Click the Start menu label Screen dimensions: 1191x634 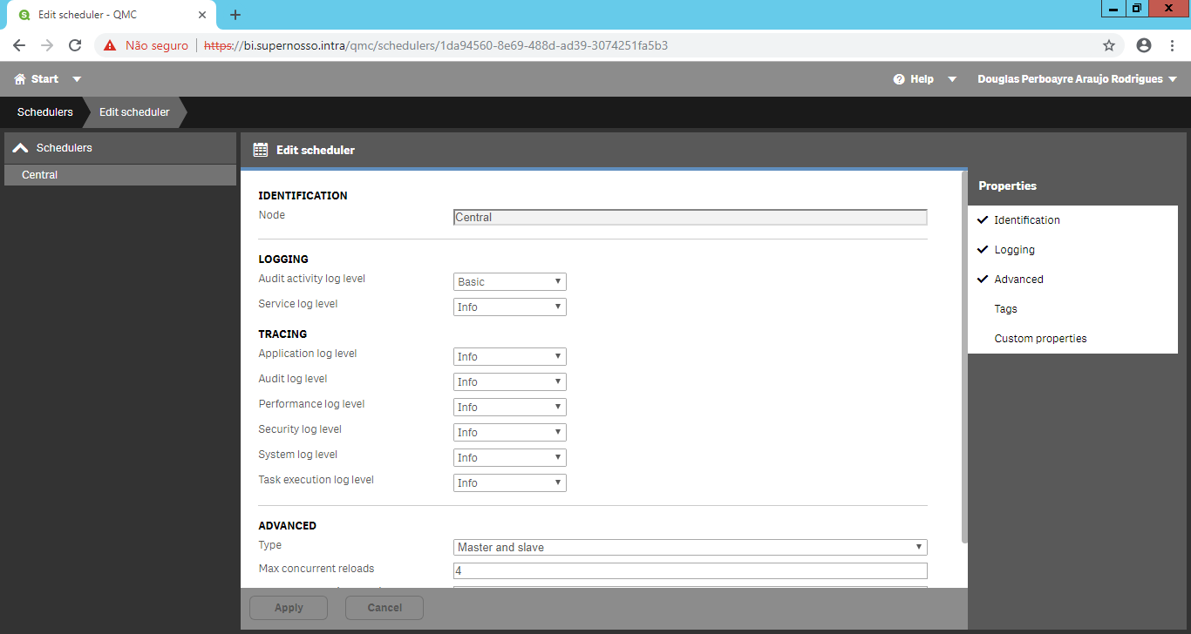click(x=44, y=79)
